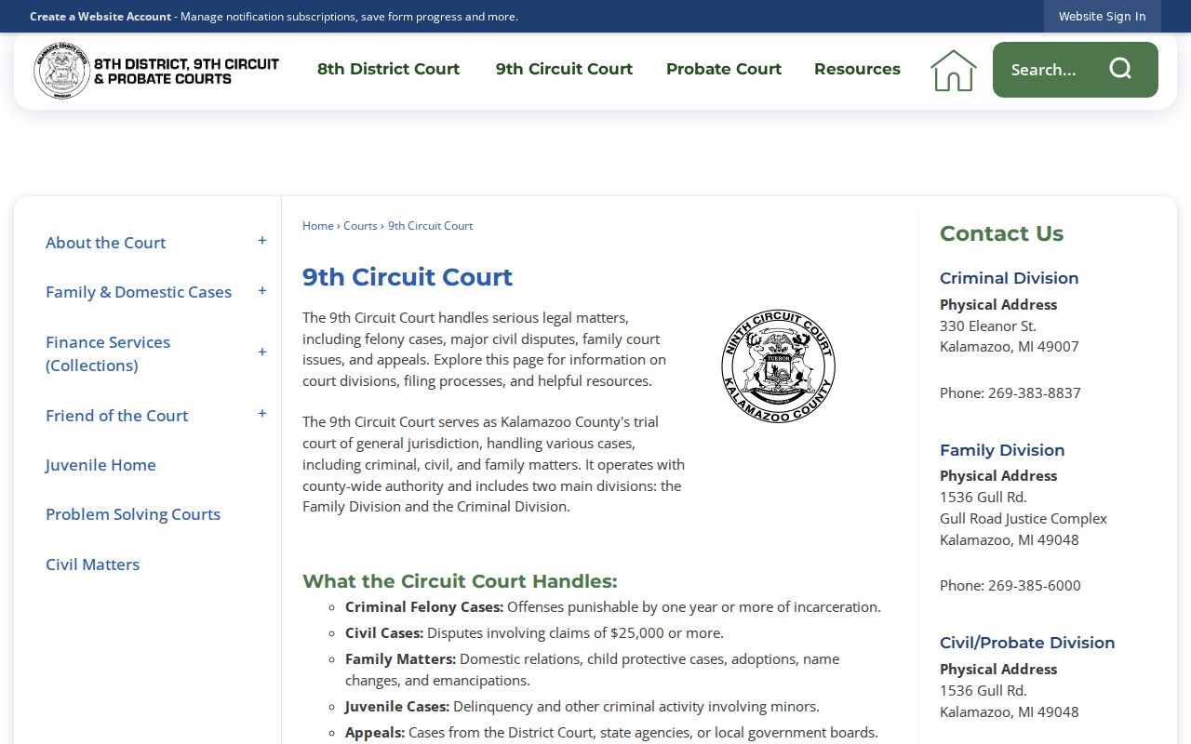Screen dimensions: 1191x744
Task: Expand Friend of the Court submenu
Action: [262, 414]
